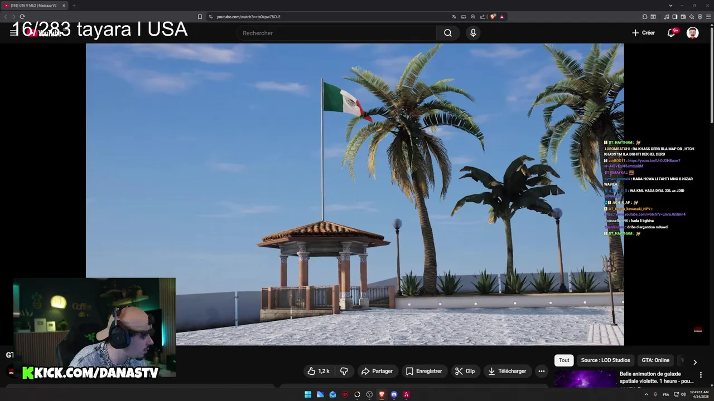The height and width of the screenshot is (401, 714).
Task: Start voice search with the microphone icon
Action: coord(473,33)
